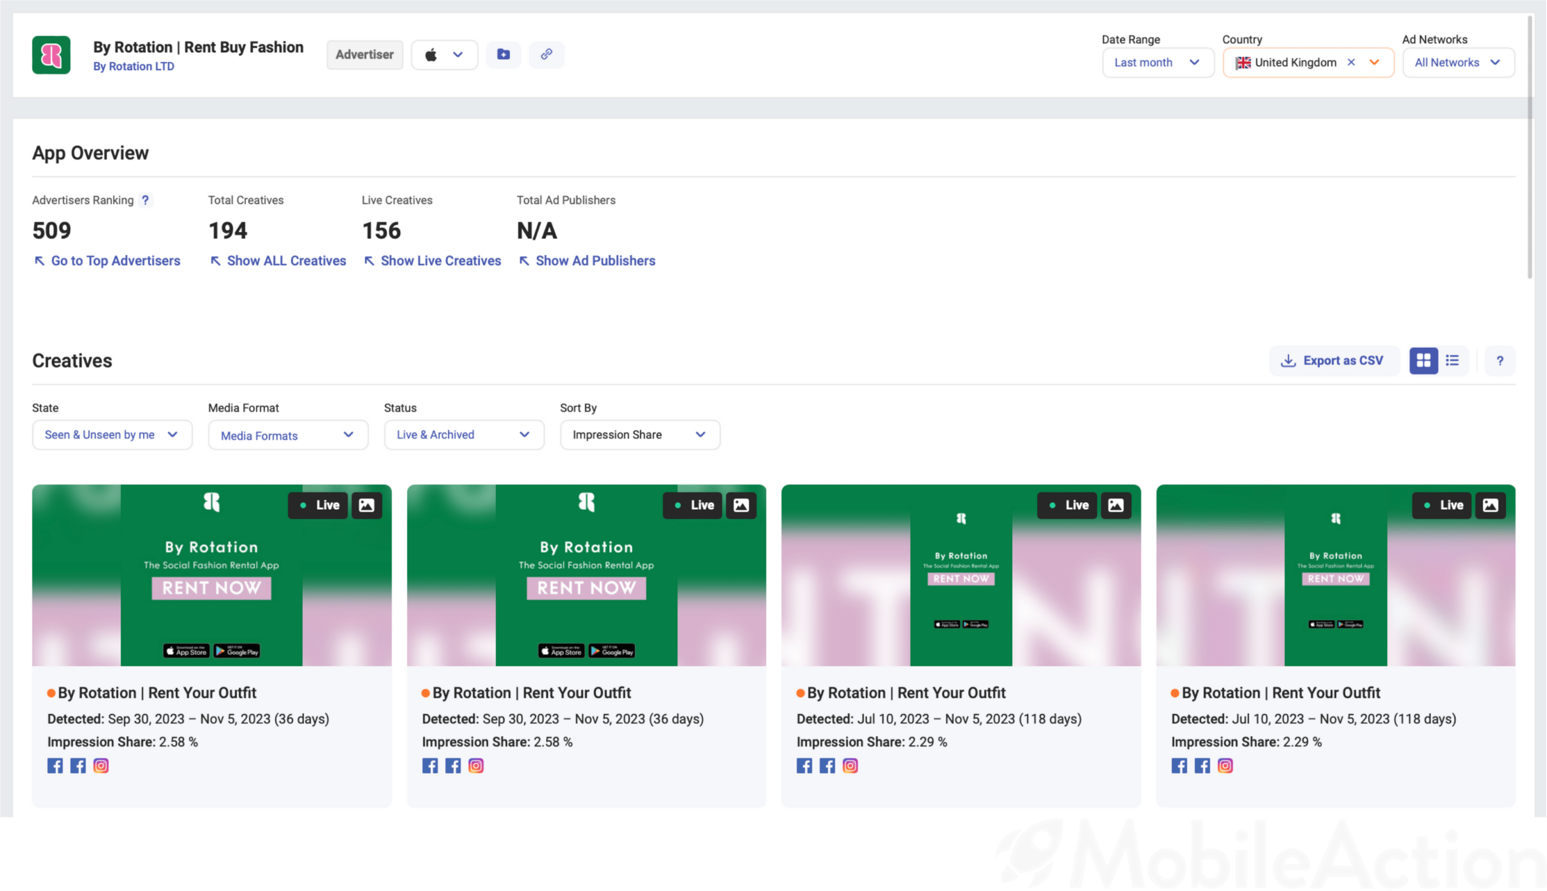Click Show Live Creatives link
This screenshot has height=891, width=1547.
[432, 261]
